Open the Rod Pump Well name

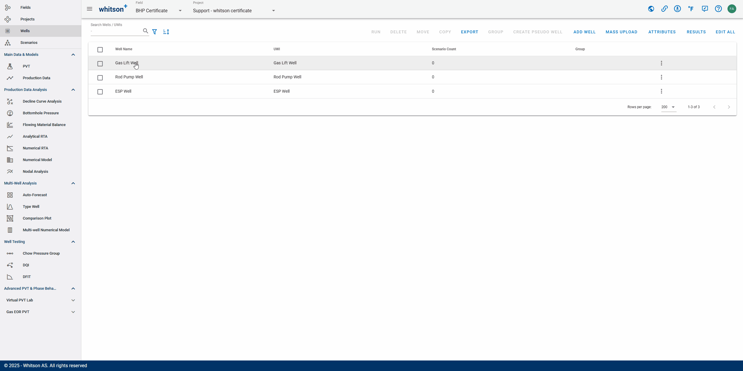(x=129, y=77)
